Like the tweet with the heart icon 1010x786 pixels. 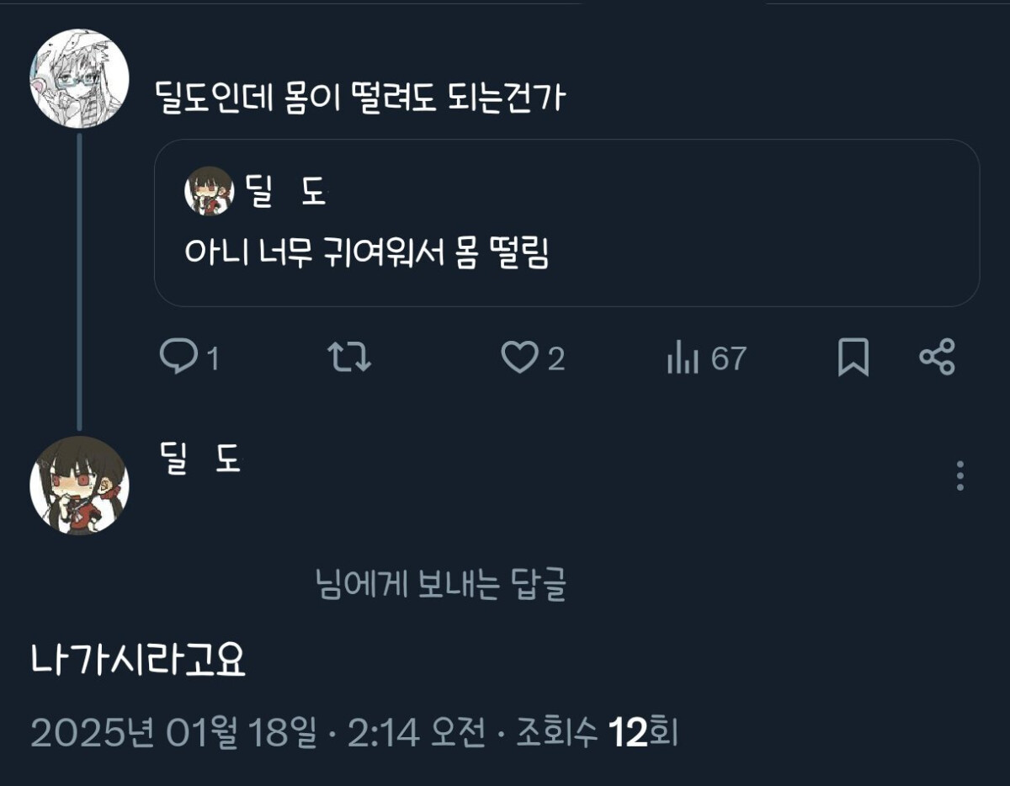518,358
